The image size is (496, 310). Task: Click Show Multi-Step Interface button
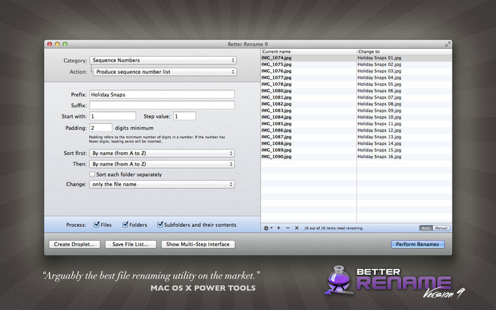[x=198, y=244]
